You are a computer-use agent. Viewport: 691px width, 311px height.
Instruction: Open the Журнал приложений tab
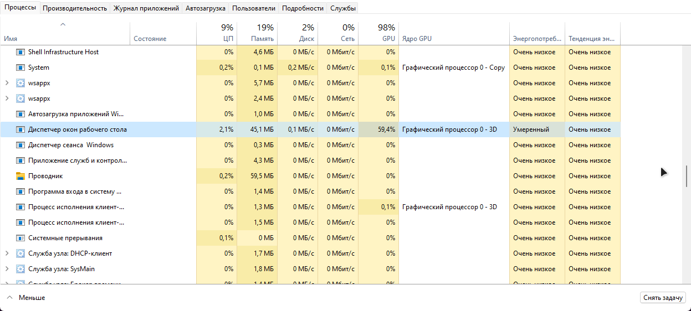[x=146, y=8]
